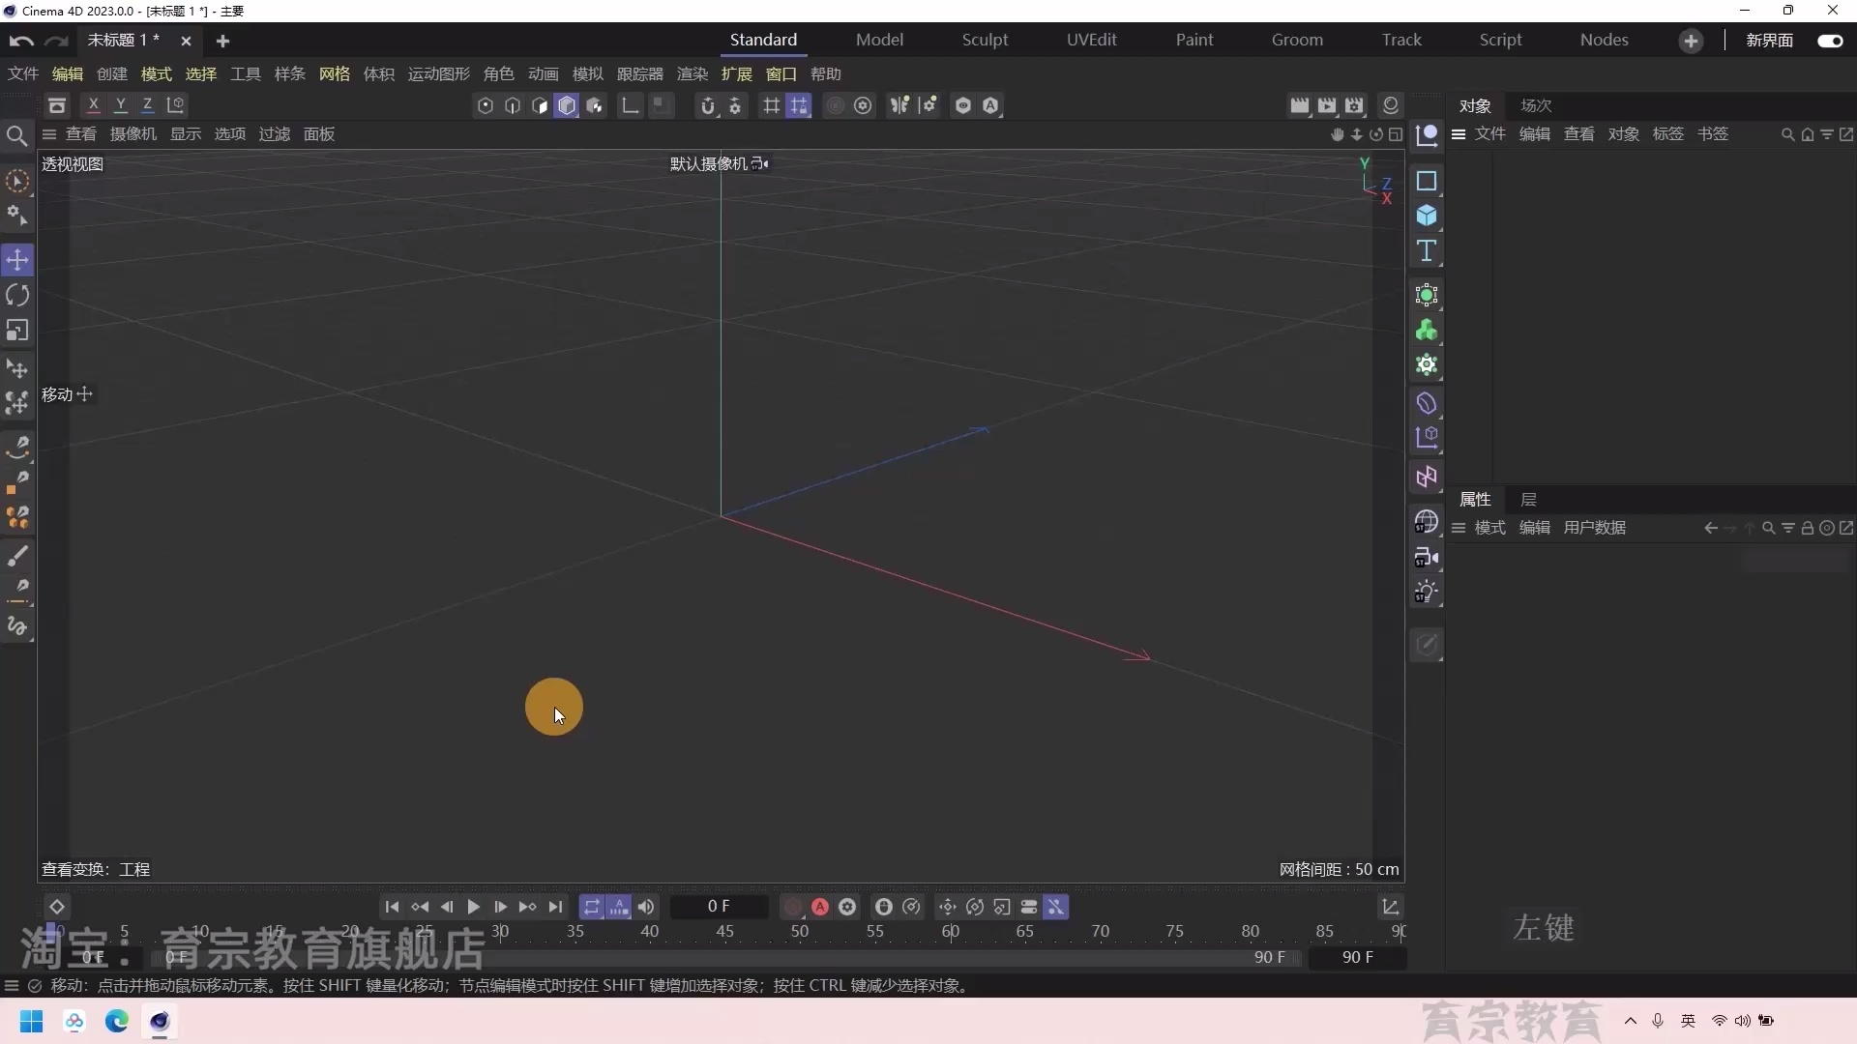1857x1044 pixels.
Task: Open the Cube primitive icon in right sidebar
Action: click(1428, 215)
